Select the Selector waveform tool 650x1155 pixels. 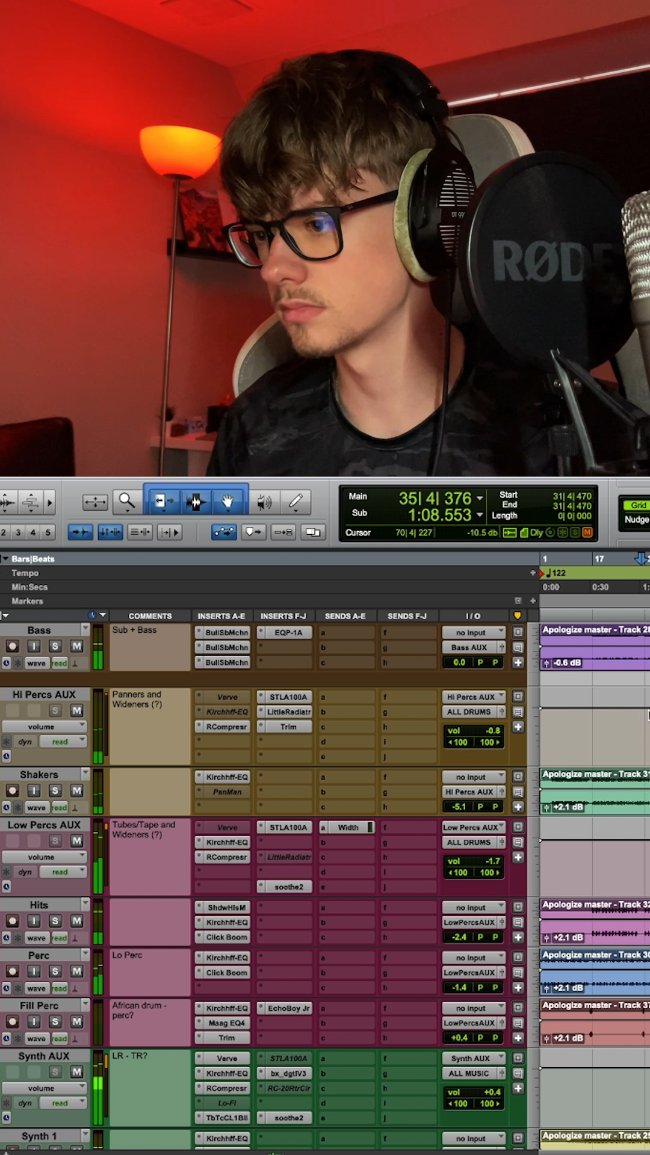[x=195, y=501]
